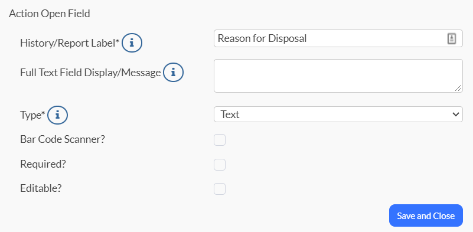The height and width of the screenshot is (232, 473).
Task: Click the "Action Open Field" heading
Action: click(50, 14)
